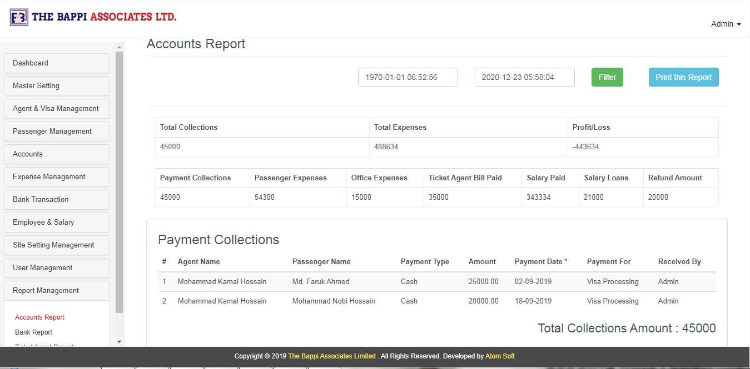This screenshot has height=369, width=750.
Task: Open the Admin account dropdown
Action: (x=725, y=24)
